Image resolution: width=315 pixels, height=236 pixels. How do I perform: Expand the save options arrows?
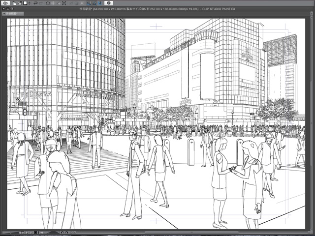point(30,3)
